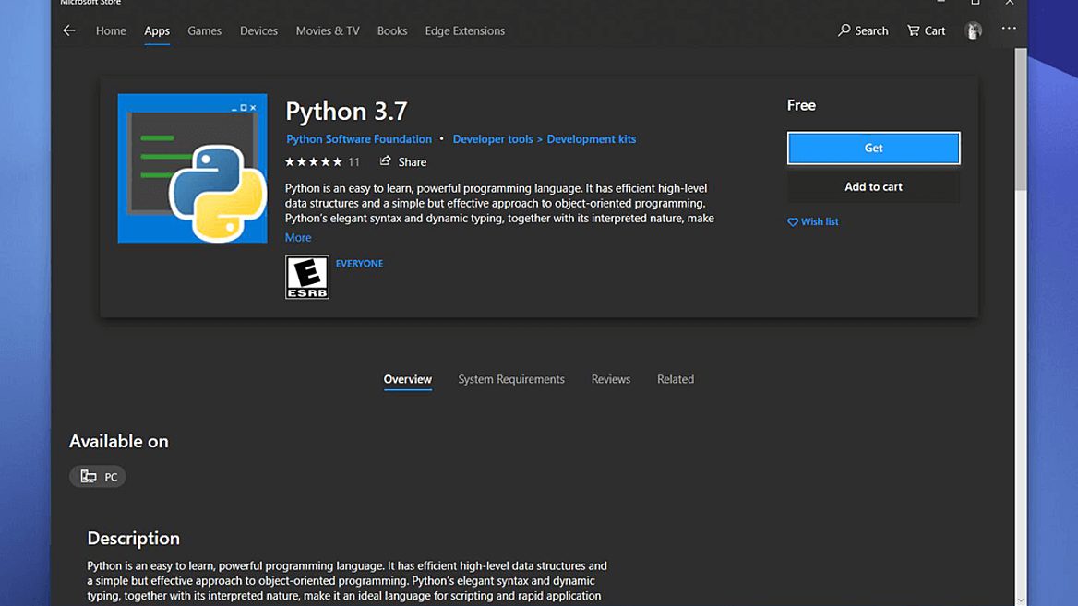Open the Devices section

(x=258, y=31)
